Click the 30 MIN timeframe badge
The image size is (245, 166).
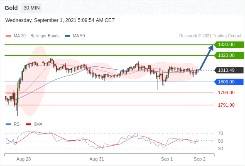[x=32, y=8]
